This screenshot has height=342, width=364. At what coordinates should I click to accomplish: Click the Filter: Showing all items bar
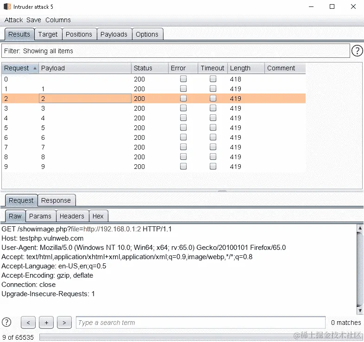pyautogui.click(x=176, y=51)
